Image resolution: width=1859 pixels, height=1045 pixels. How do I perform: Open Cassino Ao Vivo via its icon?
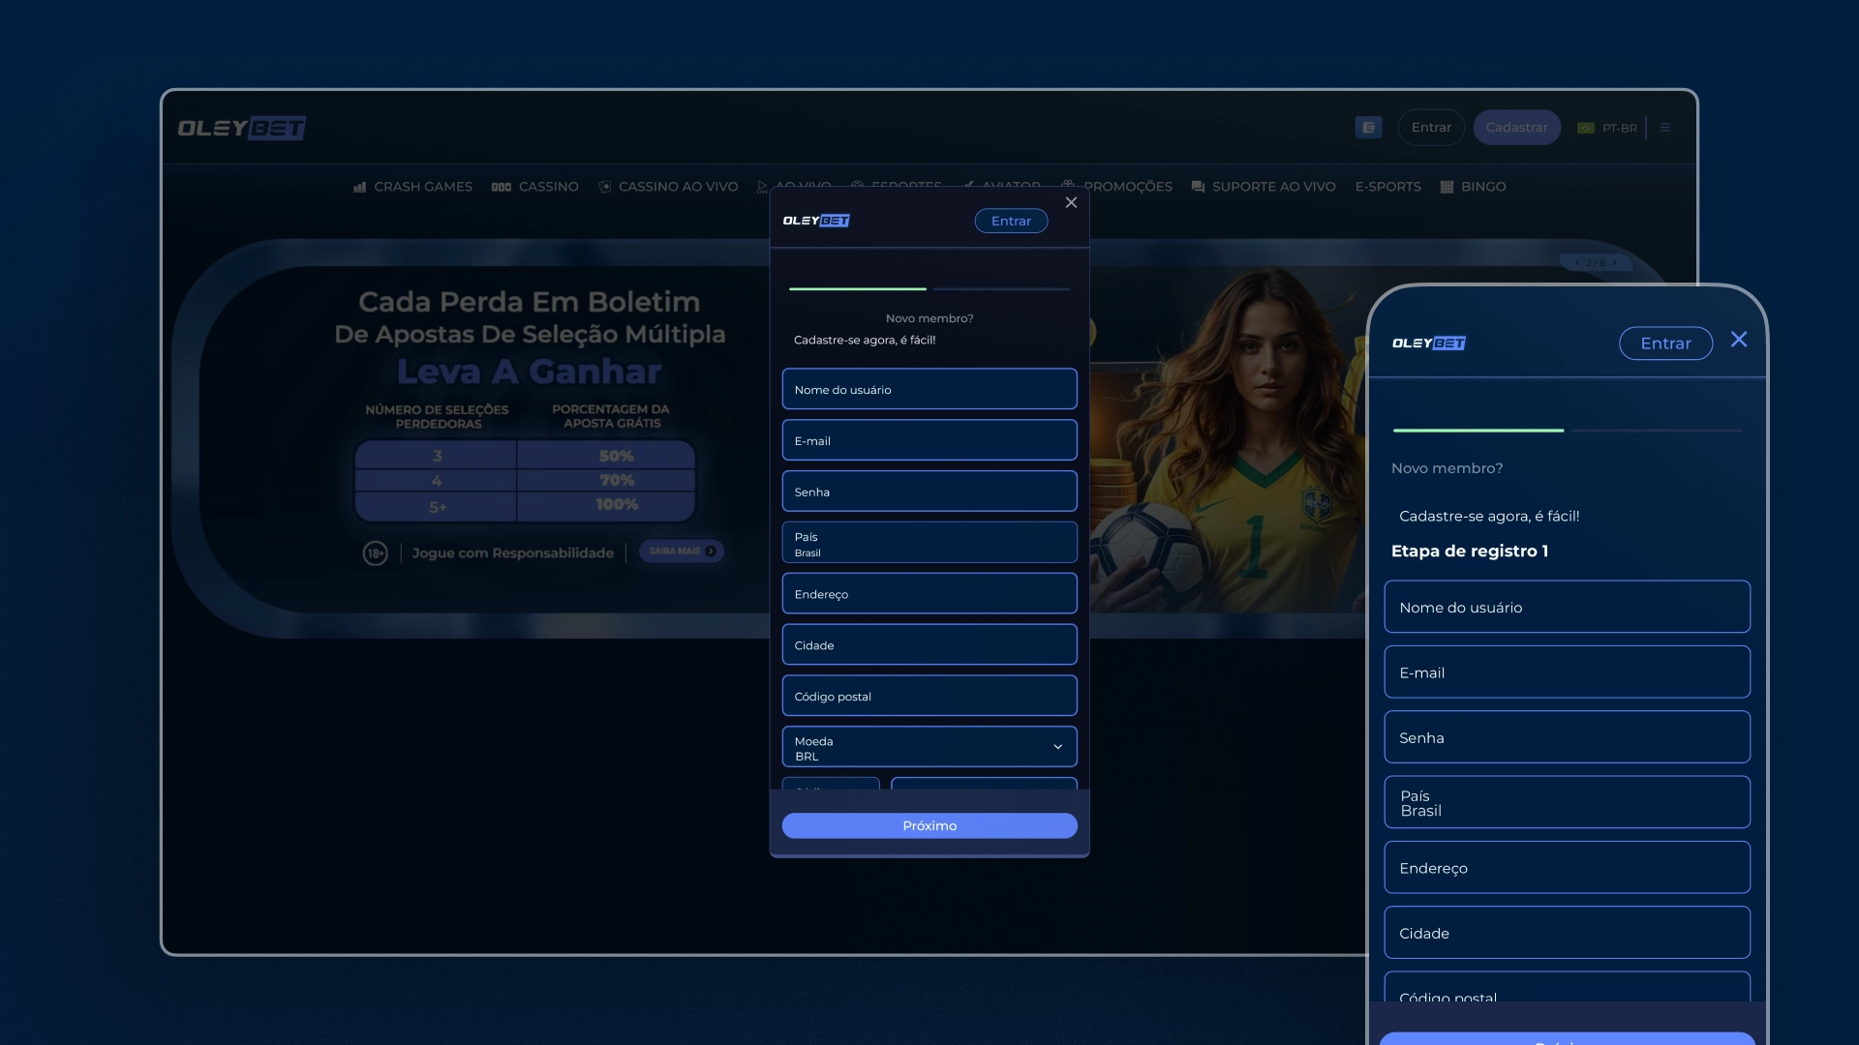[605, 187]
